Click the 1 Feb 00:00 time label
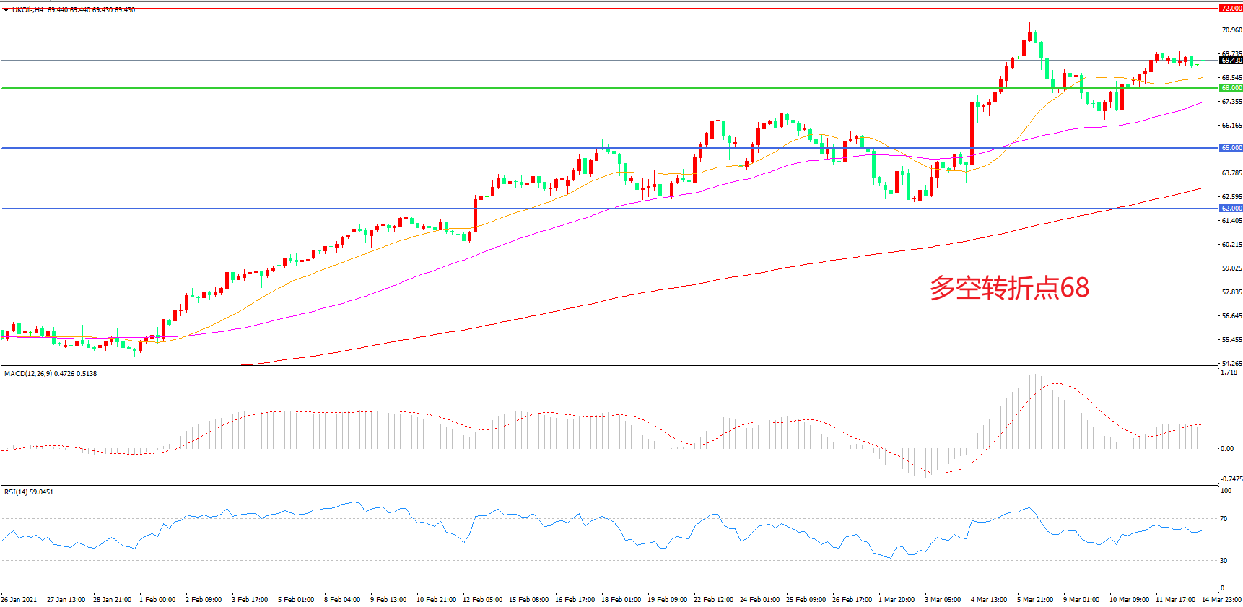 (x=157, y=600)
